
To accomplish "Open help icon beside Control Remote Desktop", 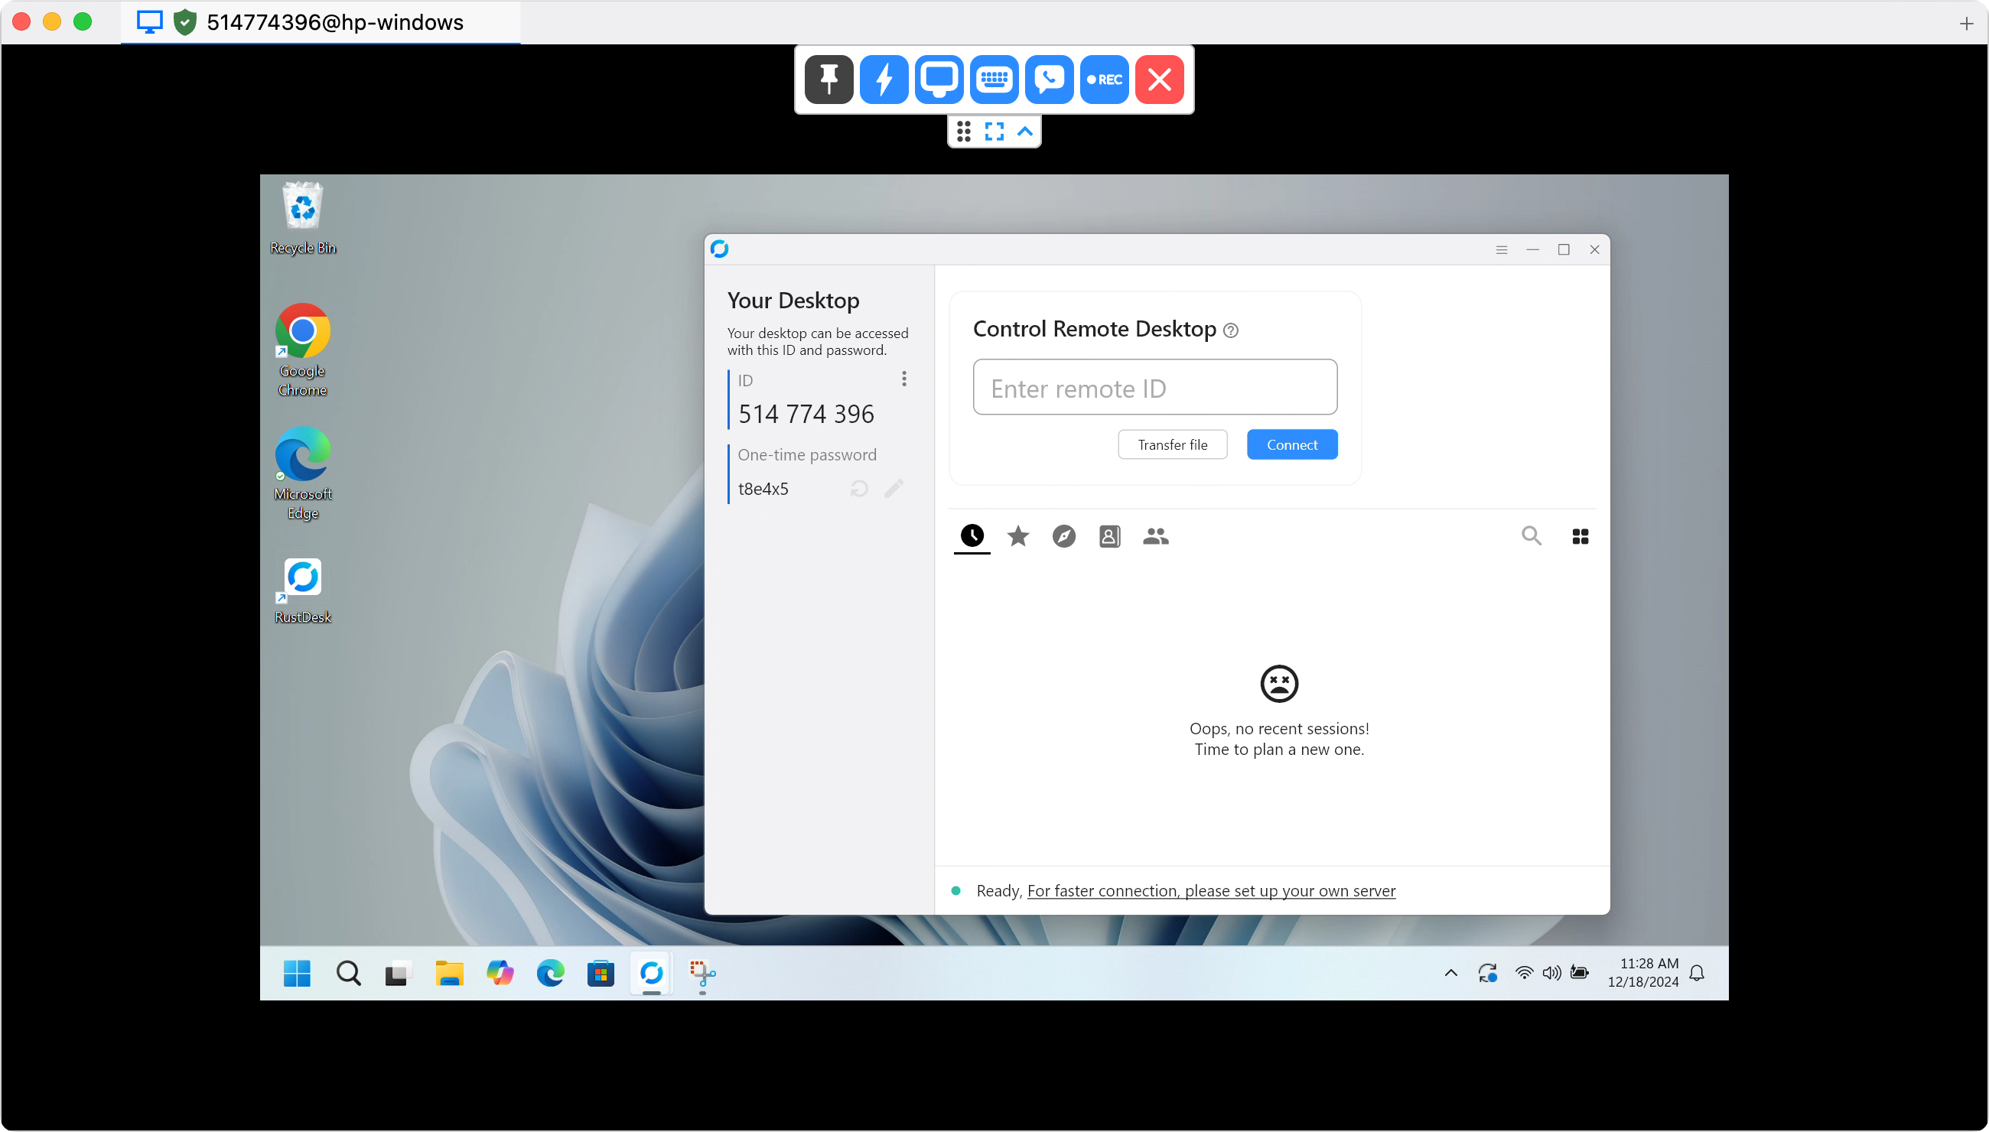I will [1230, 330].
